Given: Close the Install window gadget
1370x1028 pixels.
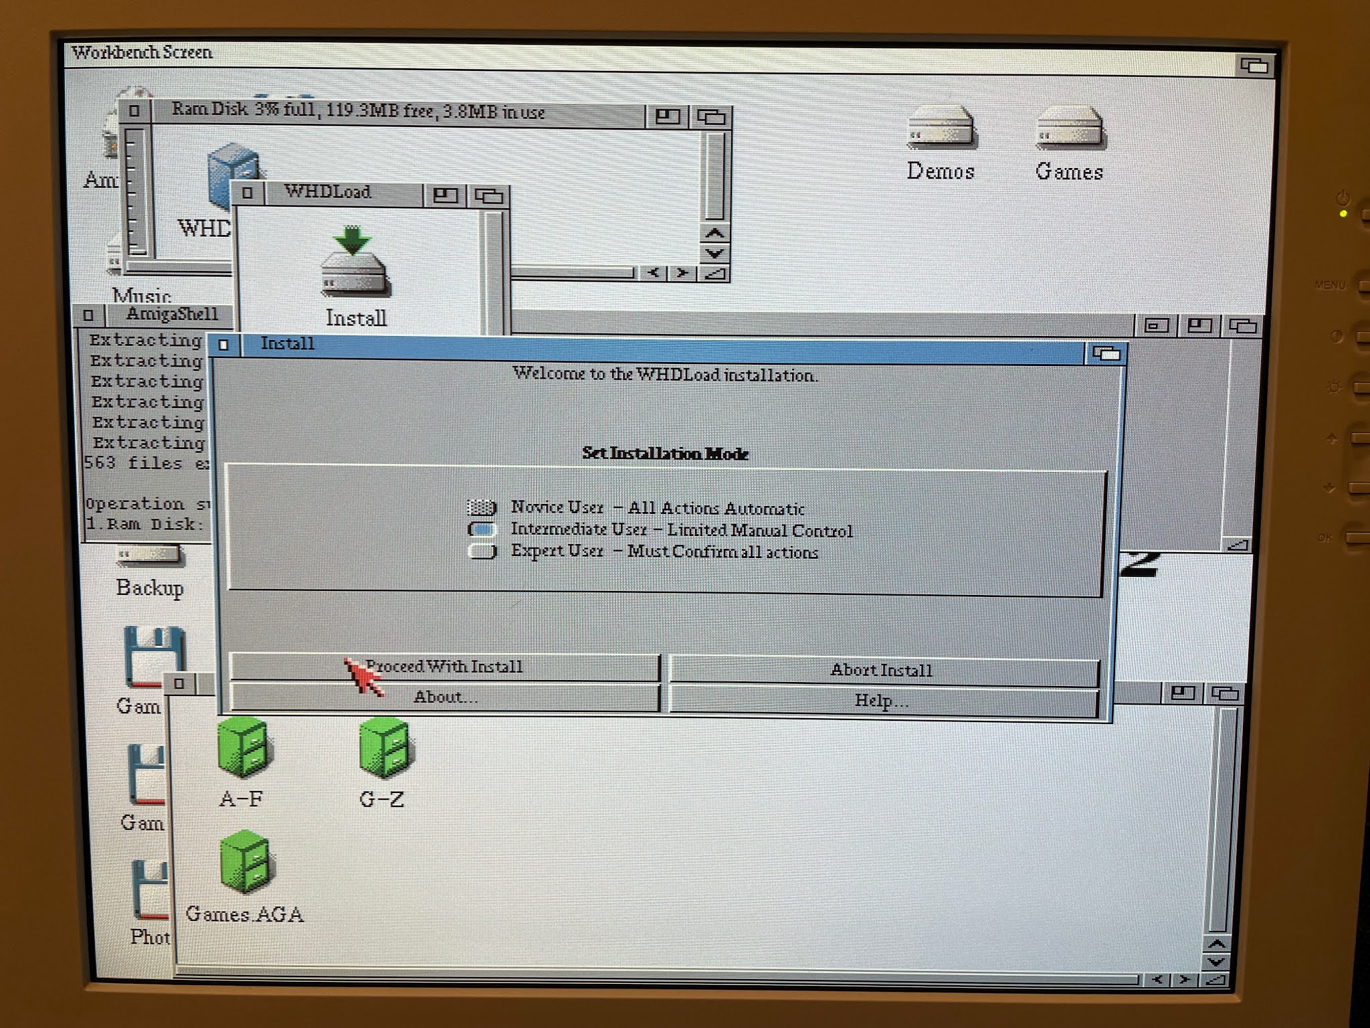Looking at the screenshot, I should (224, 345).
